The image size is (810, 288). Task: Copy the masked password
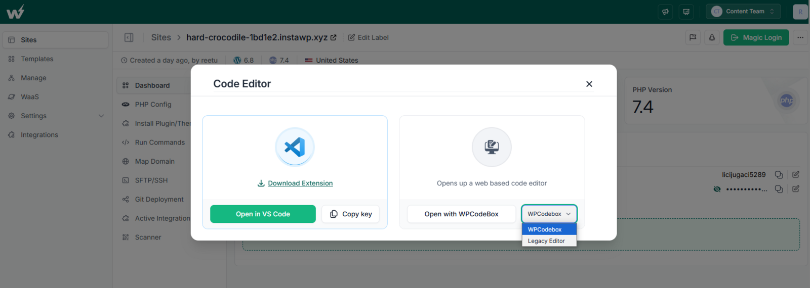click(x=779, y=189)
